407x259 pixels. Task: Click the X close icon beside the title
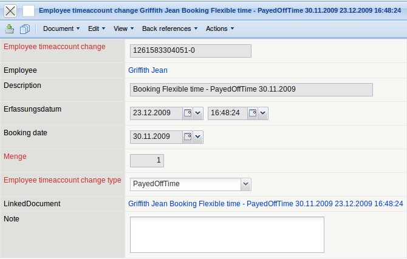point(10,11)
